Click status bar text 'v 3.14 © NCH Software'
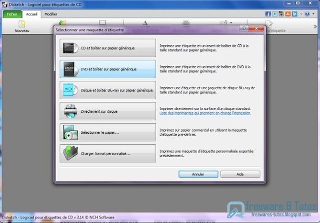The image size is (320, 223). 94,218
